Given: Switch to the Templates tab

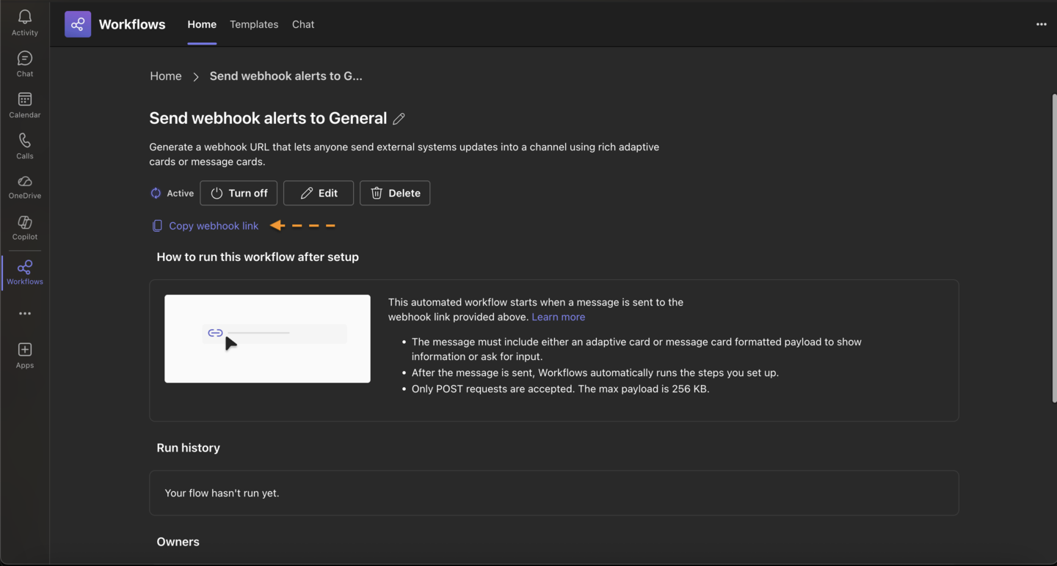Looking at the screenshot, I should point(254,24).
